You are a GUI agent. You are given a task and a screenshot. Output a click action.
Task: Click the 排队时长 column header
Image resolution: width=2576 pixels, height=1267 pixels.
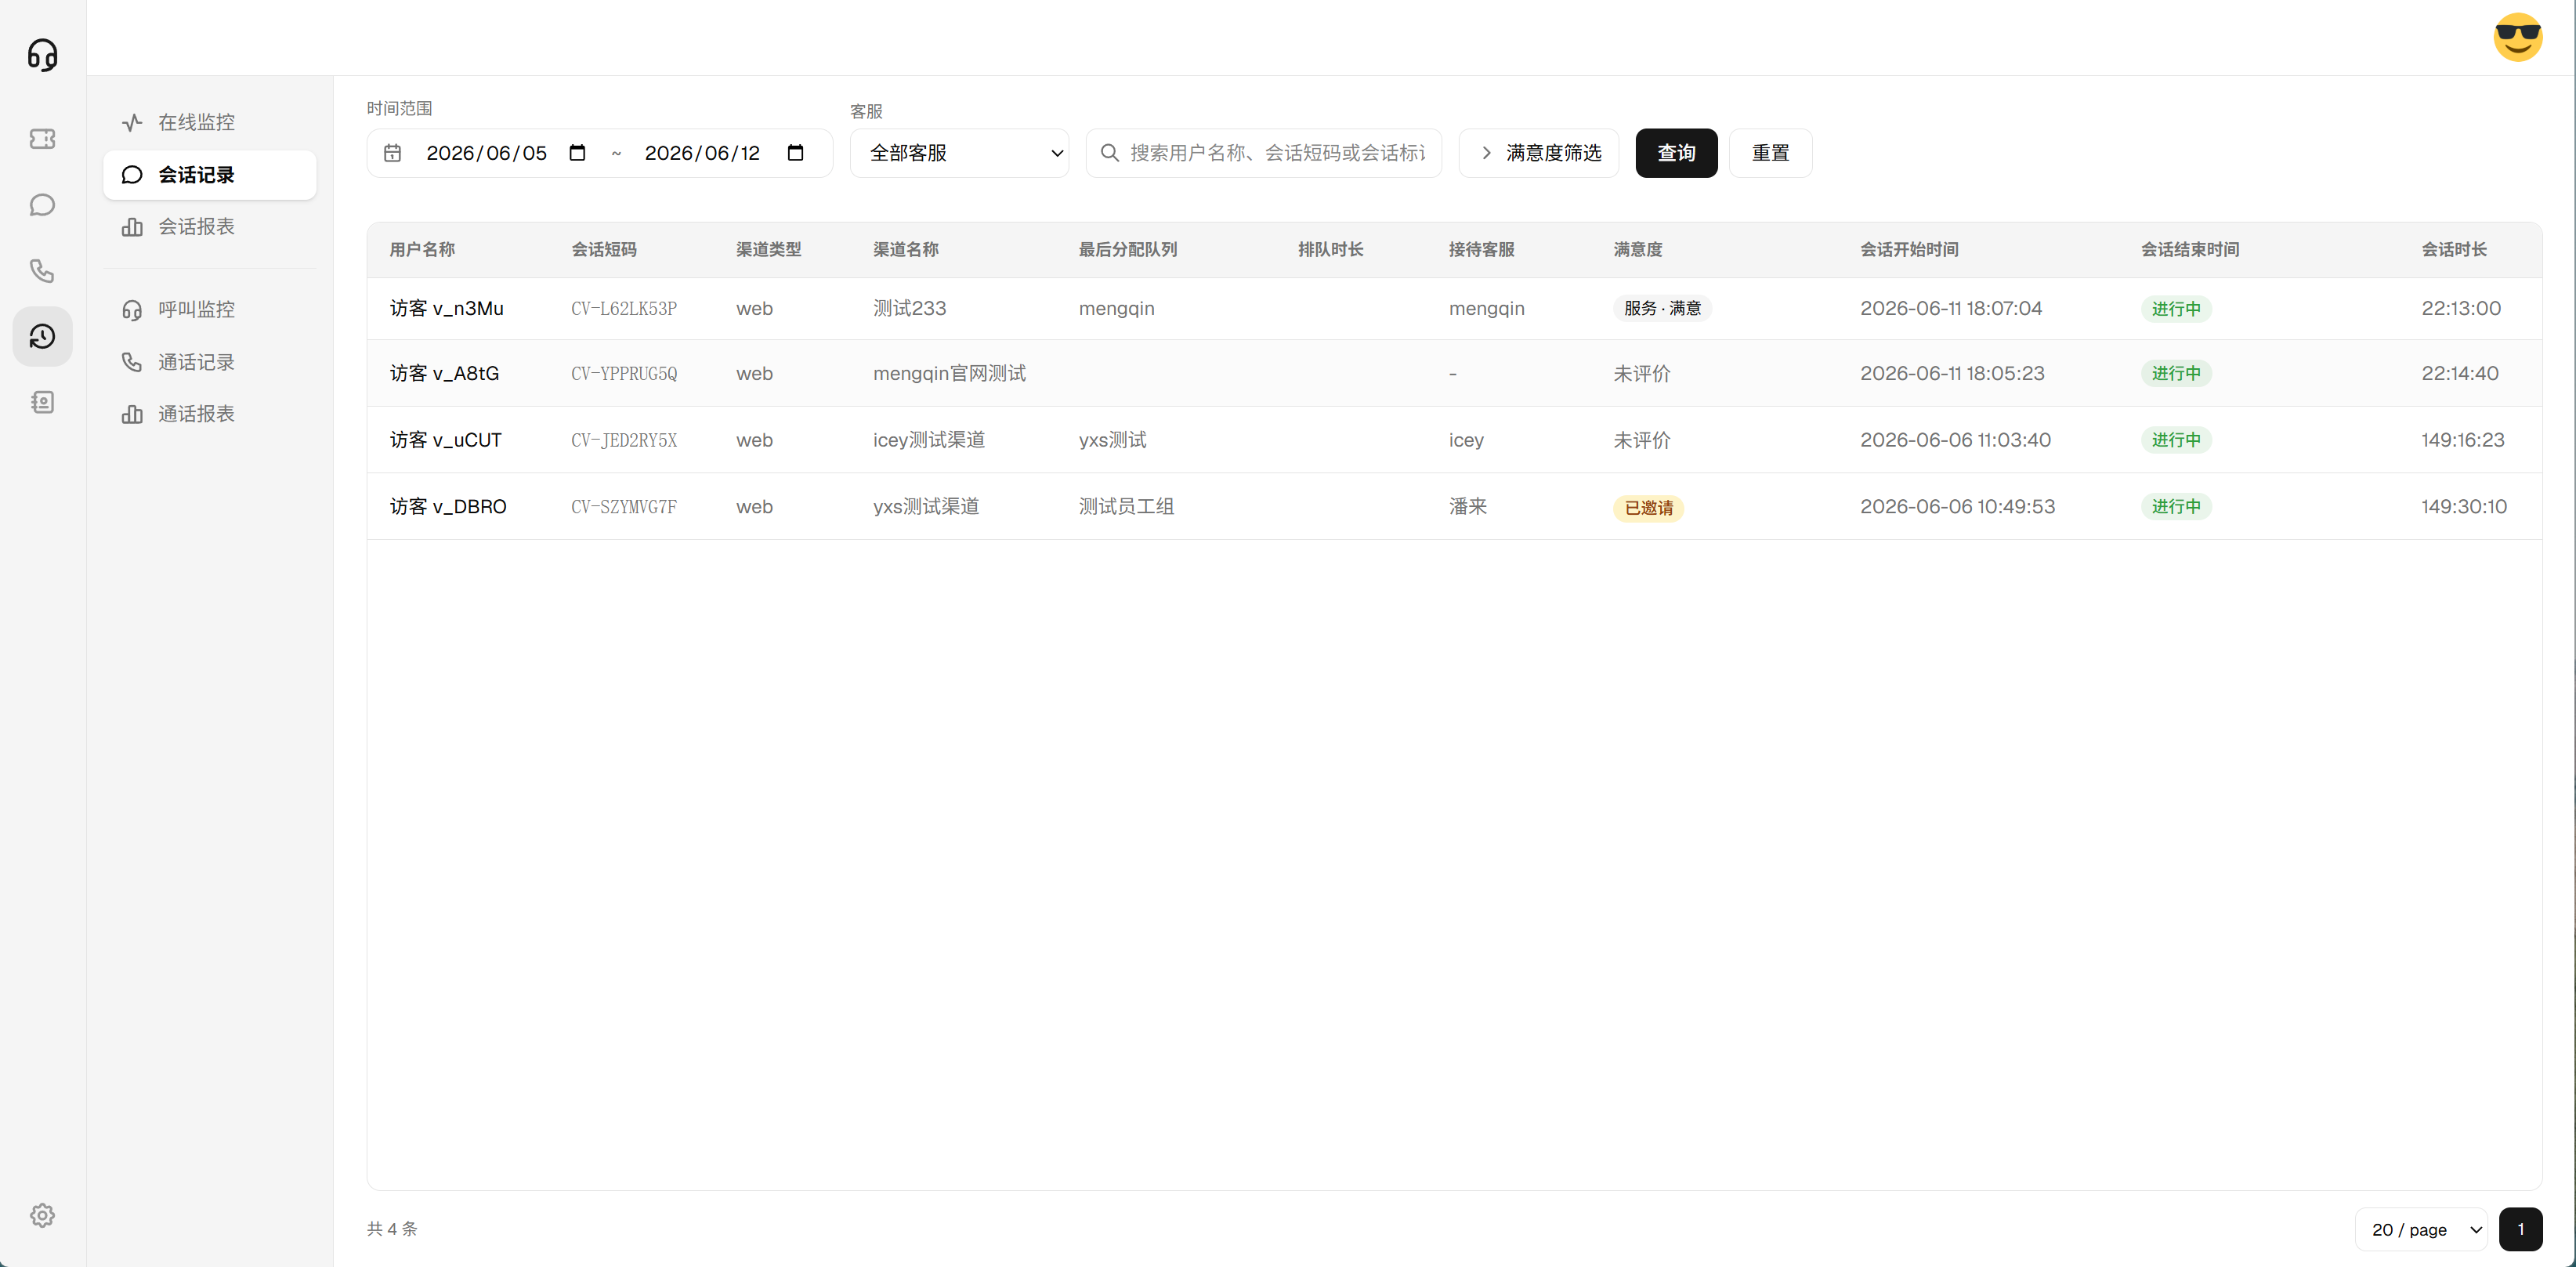click(1330, 249)
